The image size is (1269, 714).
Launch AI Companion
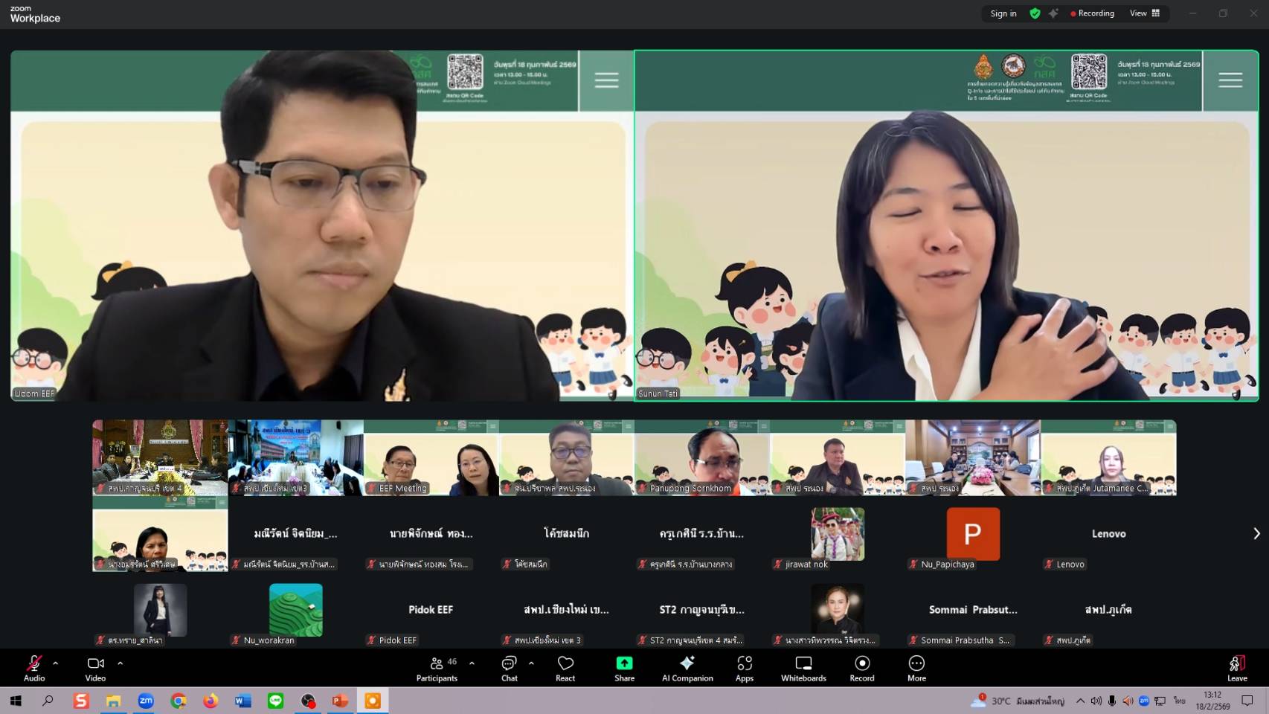coord(687,668)
